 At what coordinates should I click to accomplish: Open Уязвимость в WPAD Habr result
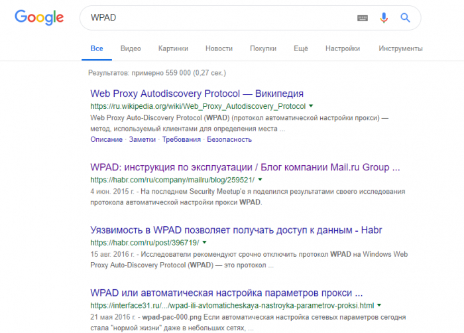(236, 230)
